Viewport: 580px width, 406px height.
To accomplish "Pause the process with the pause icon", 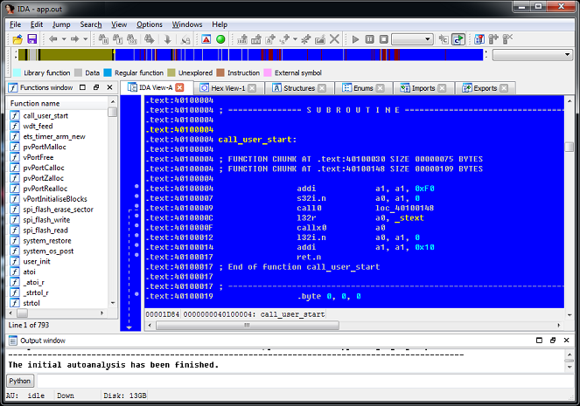I will pyautogui.click(x=369, y=39).
